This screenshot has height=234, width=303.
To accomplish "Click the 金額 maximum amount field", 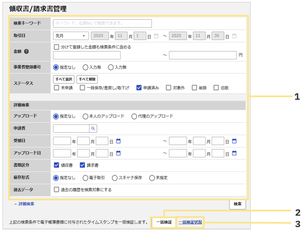I will 203,55.
